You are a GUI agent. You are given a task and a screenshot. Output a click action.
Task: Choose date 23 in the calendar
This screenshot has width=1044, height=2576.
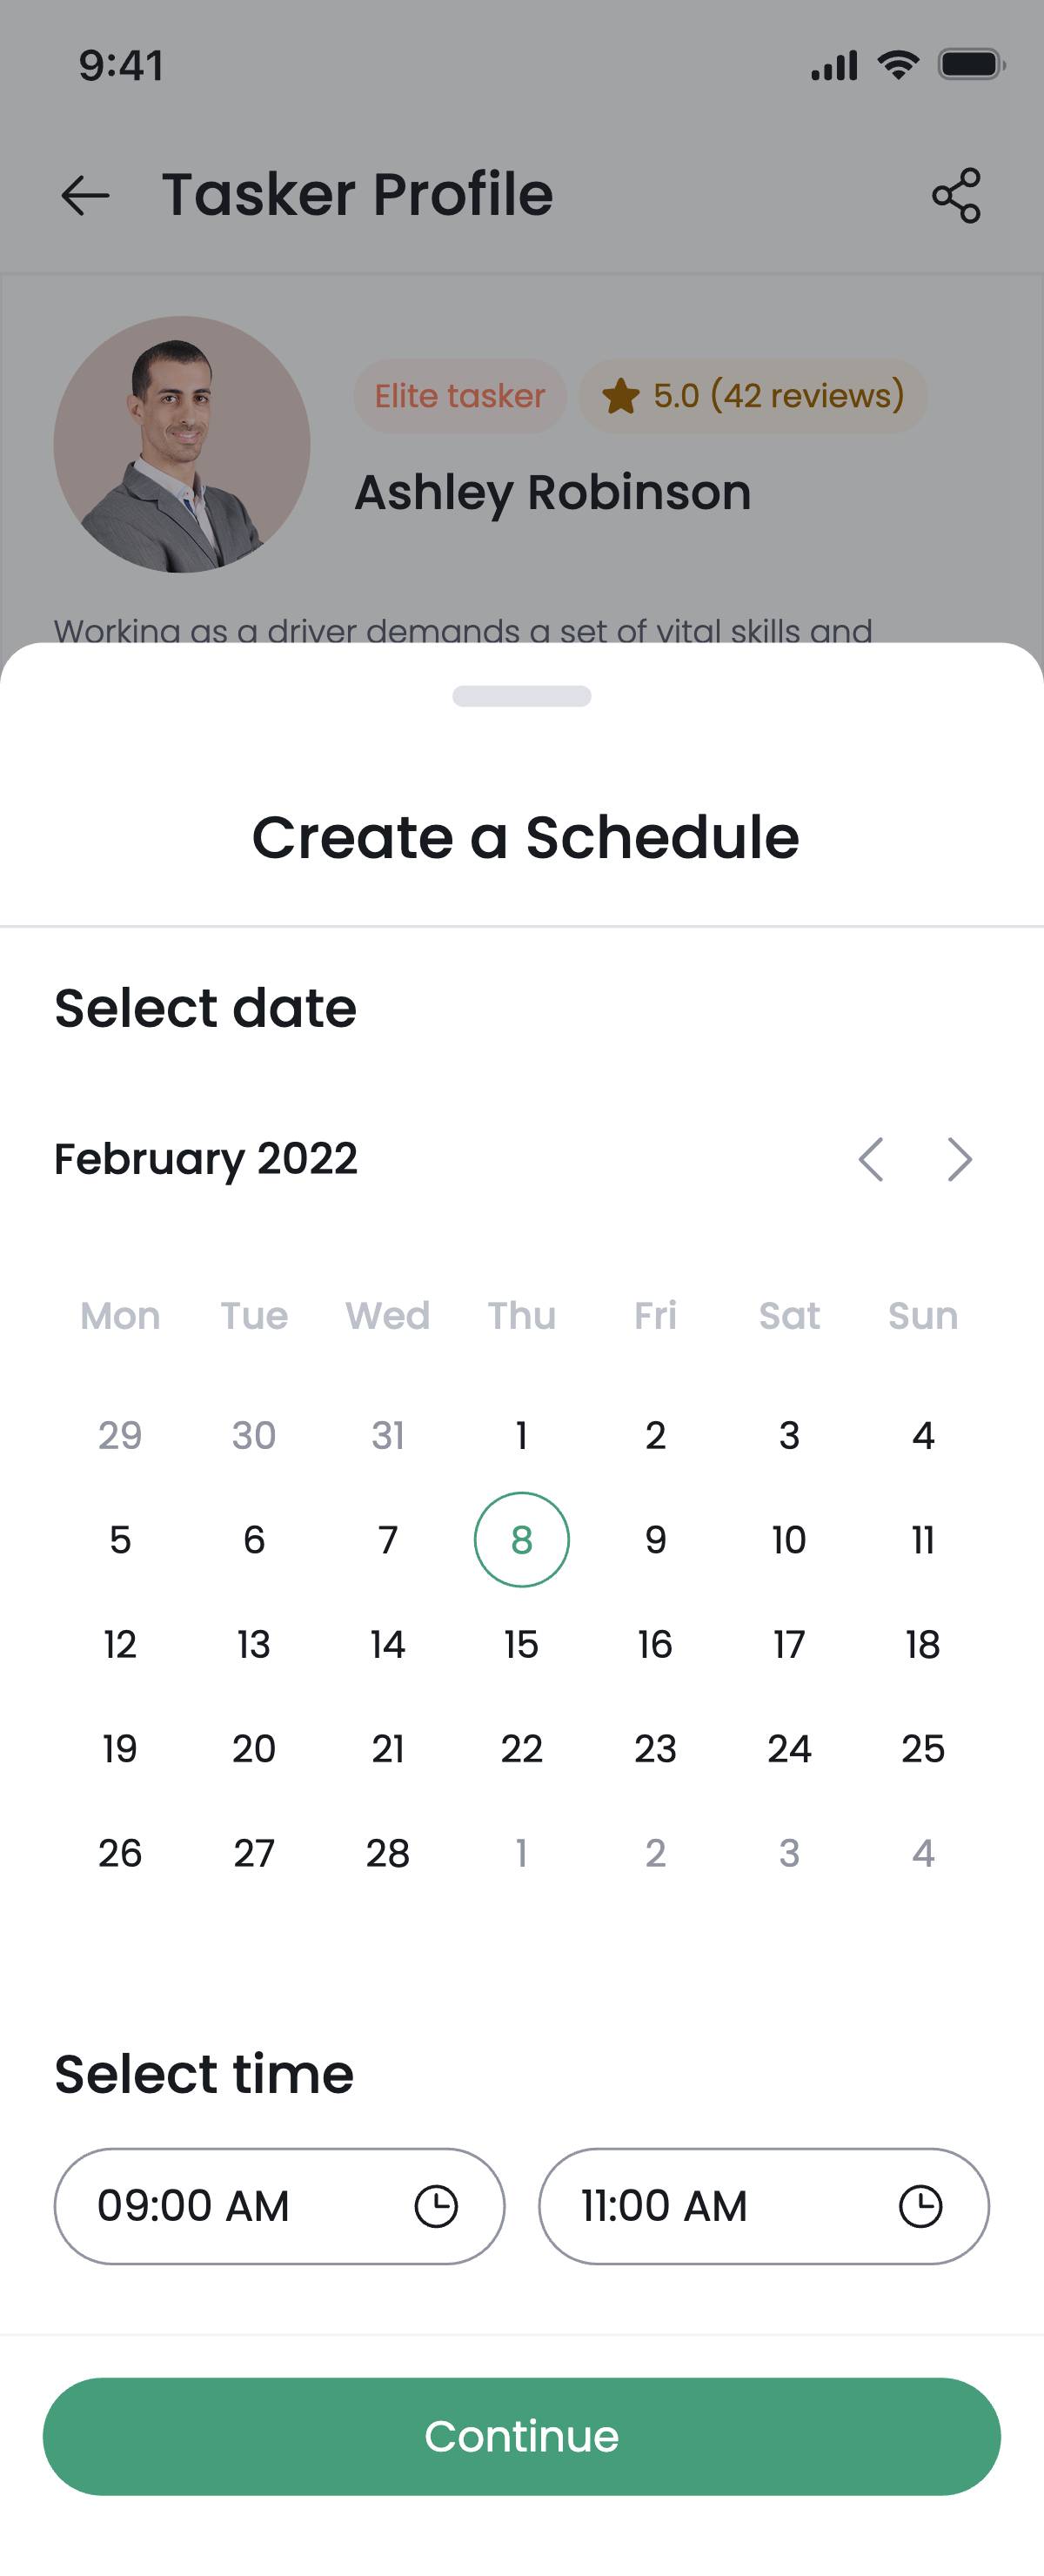click(655, 1749)
